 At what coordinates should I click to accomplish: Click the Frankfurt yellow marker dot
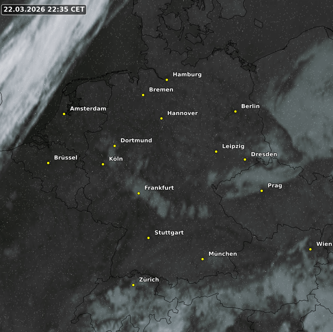pyautogui.click(x=139, y=193)
